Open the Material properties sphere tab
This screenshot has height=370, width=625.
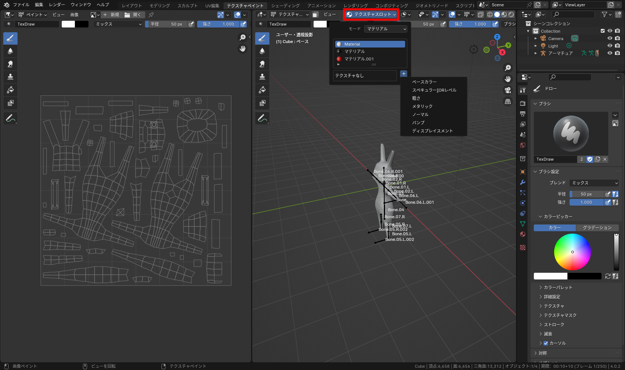[522, 234]
